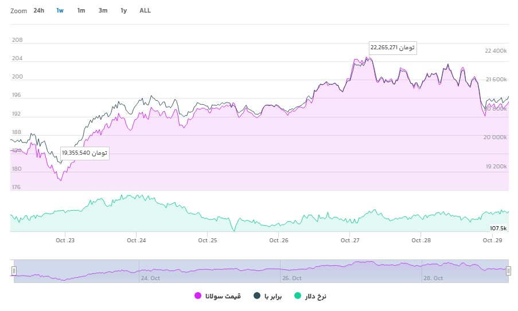Click the 107.5k dollar rate label
The height and width of the screenshot is (311, 518).
(496, 227)
